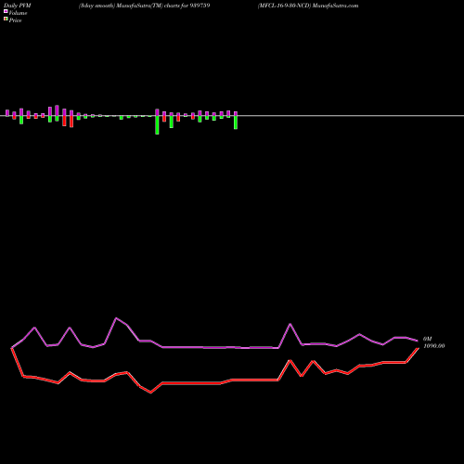
Task: Click the tallest green volume bar at chart middle
Action: coord(157,125)
